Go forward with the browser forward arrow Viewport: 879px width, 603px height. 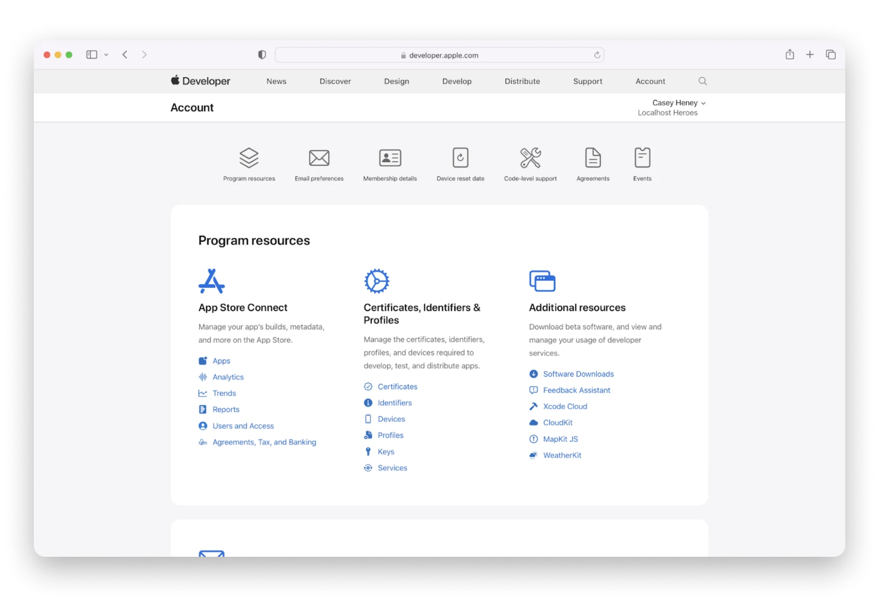coord(144,55)
